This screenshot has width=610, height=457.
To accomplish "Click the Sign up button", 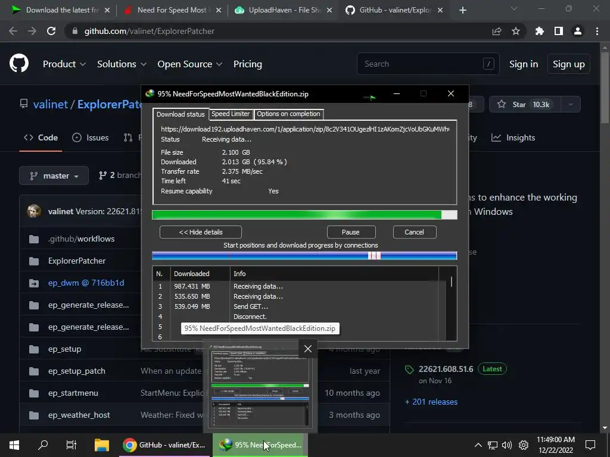I will coord(569,64).
